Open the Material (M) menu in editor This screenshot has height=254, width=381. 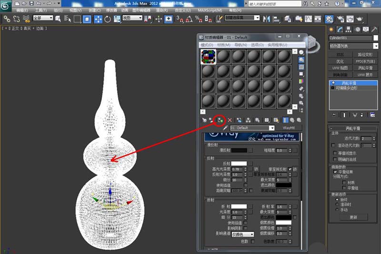(x=224, y=45)
